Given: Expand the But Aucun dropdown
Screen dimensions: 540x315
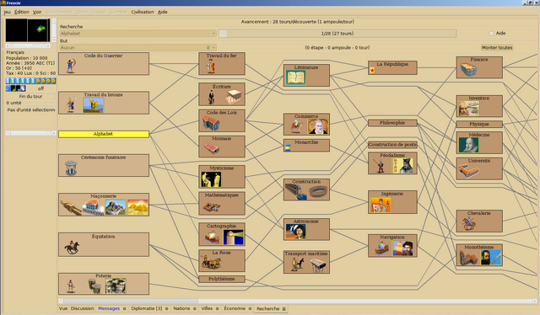Looking at the screenshot, I should (138, 47).
